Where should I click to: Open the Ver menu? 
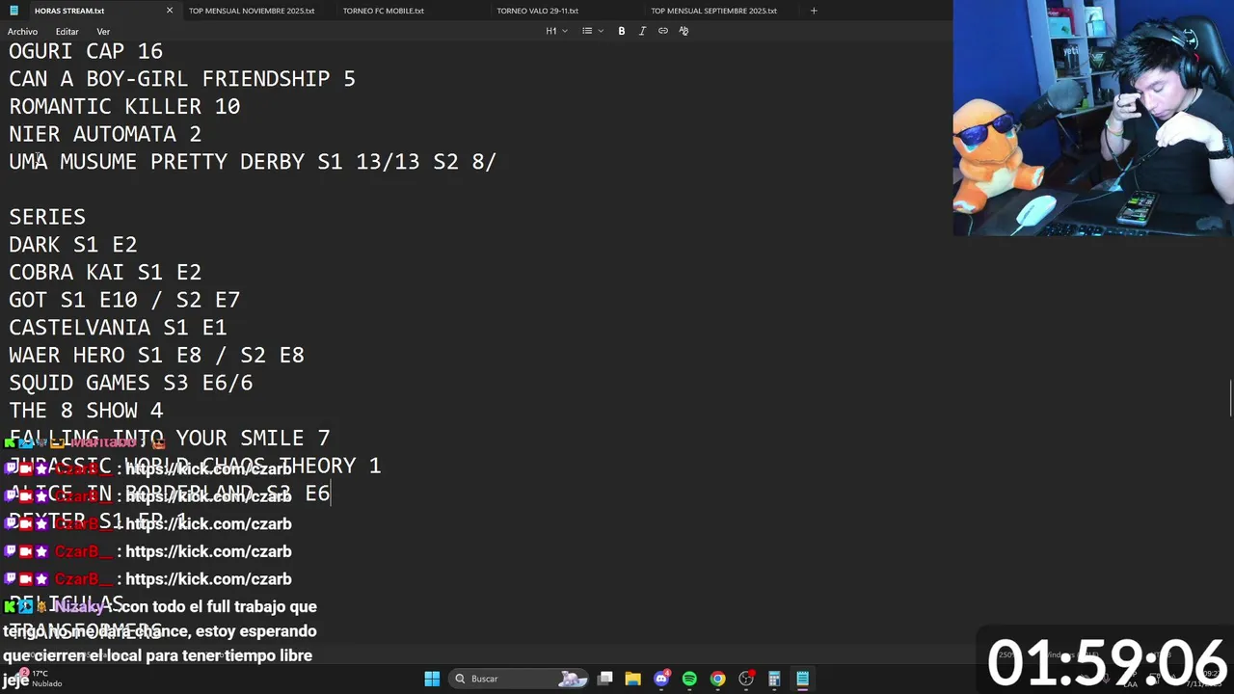(103, 32)
